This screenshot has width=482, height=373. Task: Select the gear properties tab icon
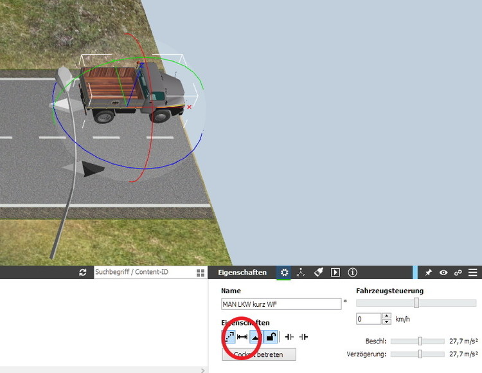pyautogui.click(x=283, y=273)
